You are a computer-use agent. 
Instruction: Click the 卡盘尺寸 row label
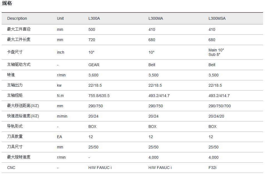click(x=15, y=52)
